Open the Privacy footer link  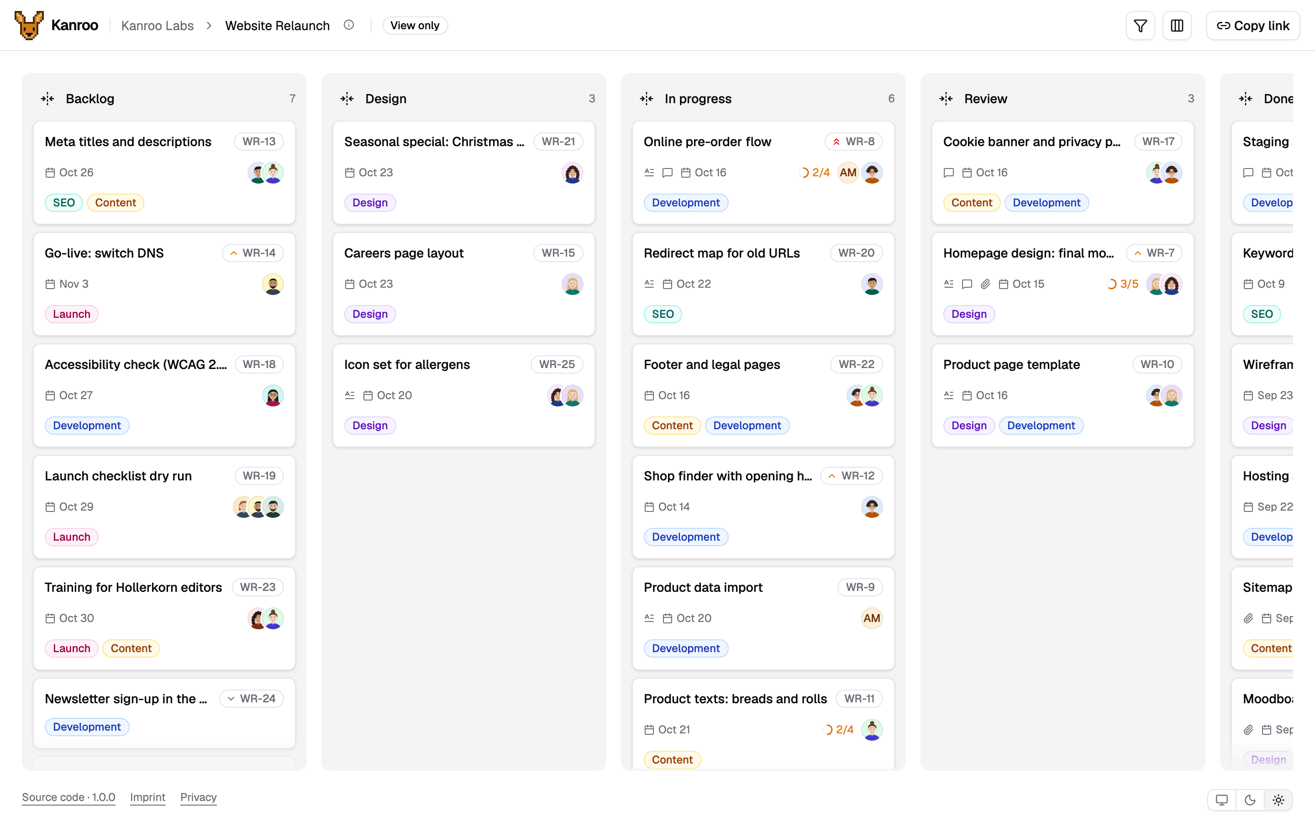(x=198, y=797)
